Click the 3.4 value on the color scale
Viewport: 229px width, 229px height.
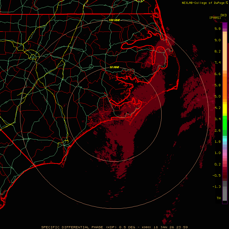tap(218, 119)
